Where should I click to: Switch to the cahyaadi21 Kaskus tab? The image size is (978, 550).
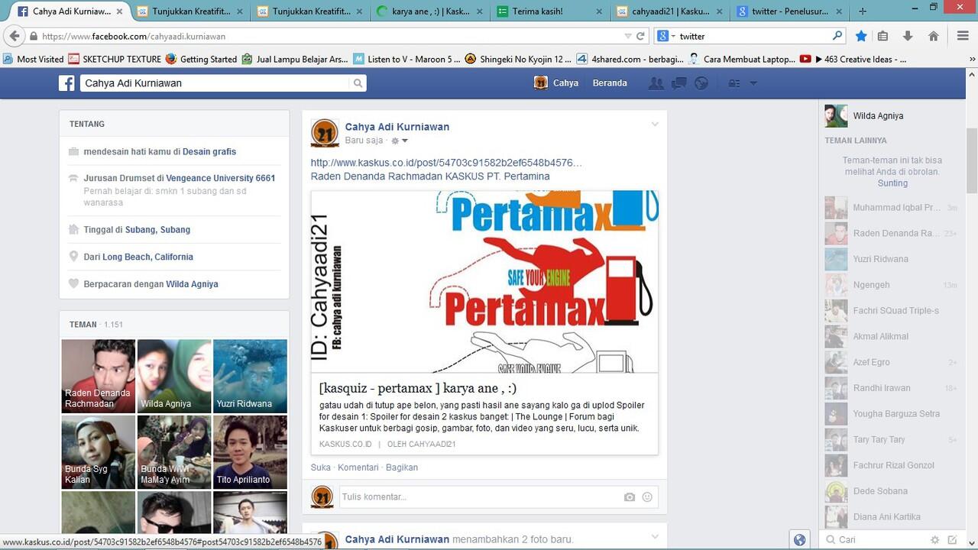tap(669, 11)
